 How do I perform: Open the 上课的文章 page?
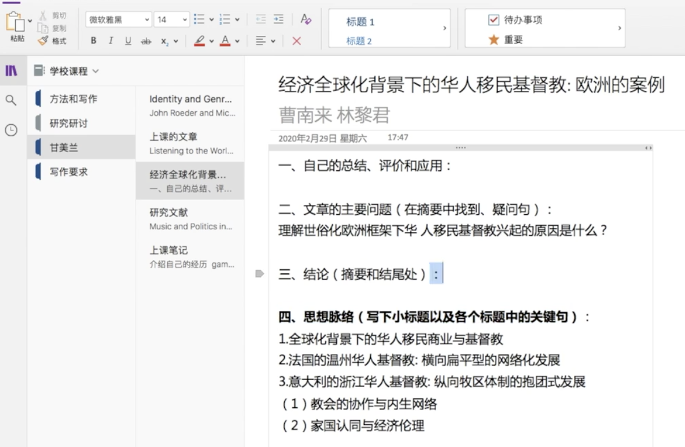coord(190,143)
